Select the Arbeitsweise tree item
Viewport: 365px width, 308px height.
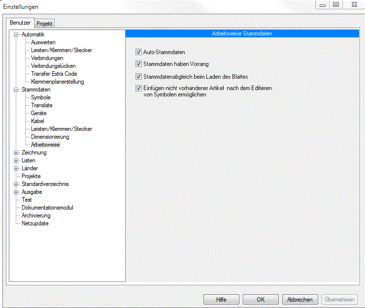coord(45,145)
